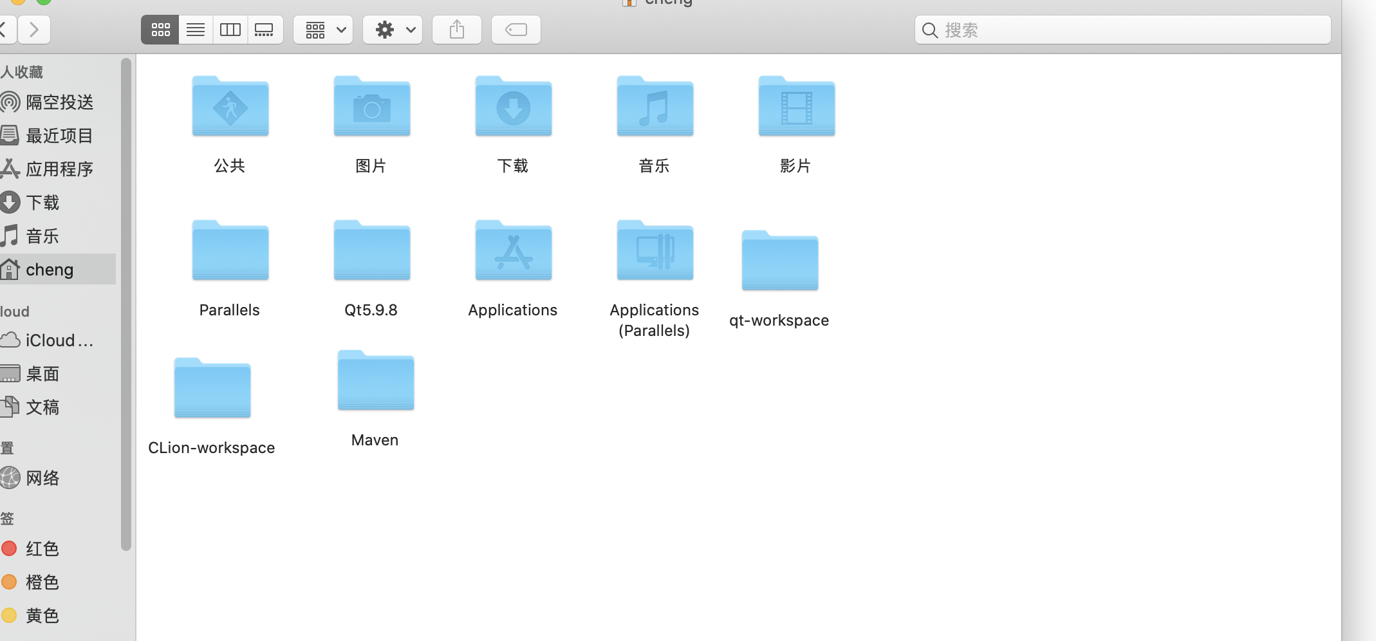This screenshot has width=1376, height=641.
Task: Click the Share toolbar button
Action: [457, 30]
